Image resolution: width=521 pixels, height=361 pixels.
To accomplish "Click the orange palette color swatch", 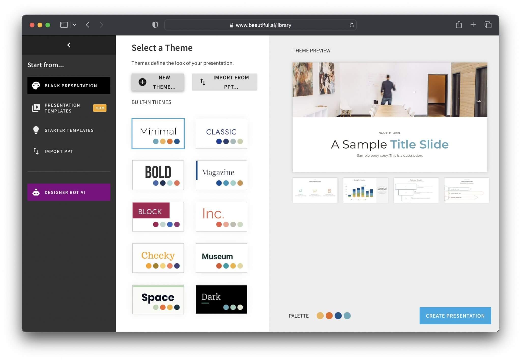I will coord(329,316).
